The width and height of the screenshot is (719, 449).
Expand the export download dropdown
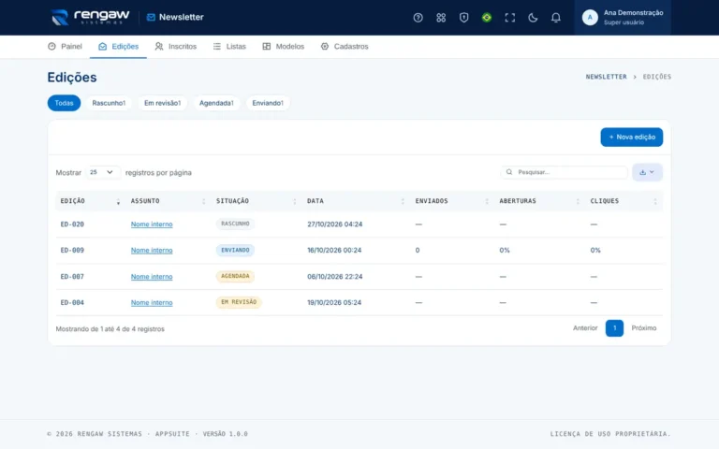(x=647, y=172)
